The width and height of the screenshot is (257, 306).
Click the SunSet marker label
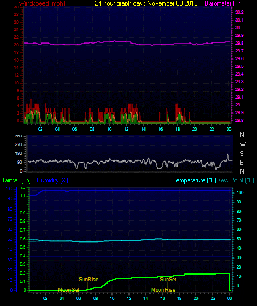pyautogui.click(x=168, y=280)
